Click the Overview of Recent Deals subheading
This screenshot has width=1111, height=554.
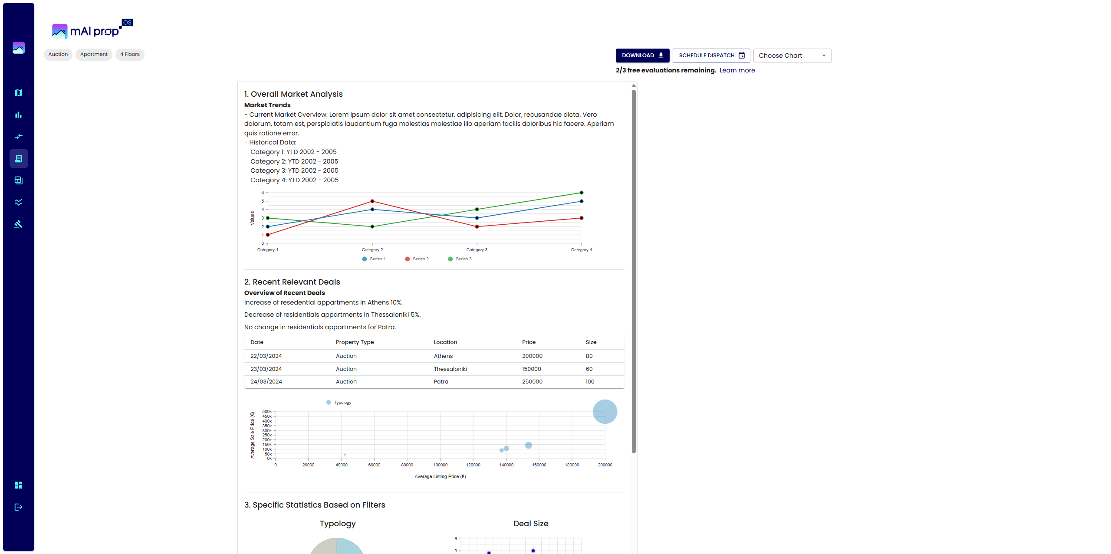click(x=284, y=293)
